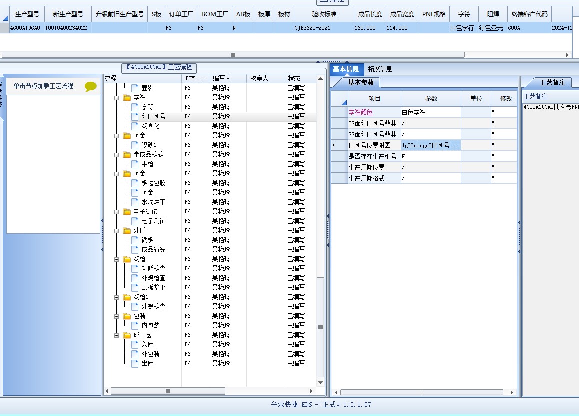Screen dimensions: 579x416
Task: Click the document icon beside 板边包胶
Action: (135, 183)
